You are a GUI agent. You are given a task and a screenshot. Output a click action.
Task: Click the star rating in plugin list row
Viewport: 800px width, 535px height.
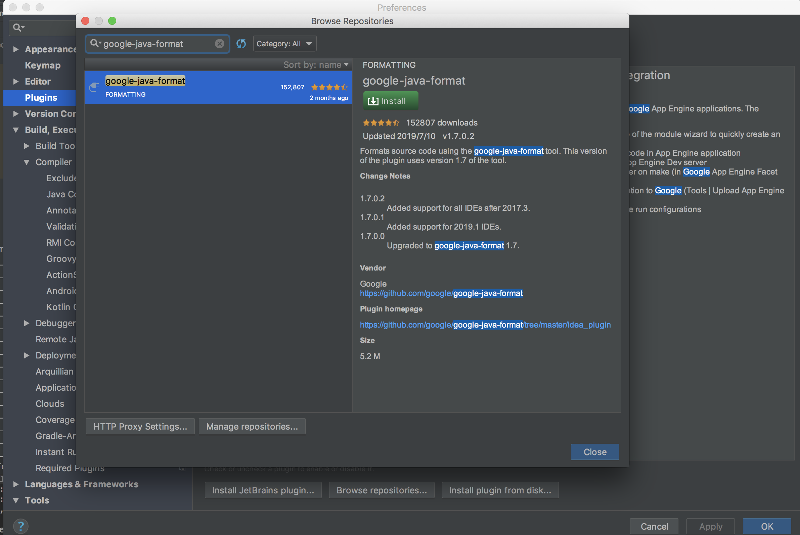tap(329, 87)
